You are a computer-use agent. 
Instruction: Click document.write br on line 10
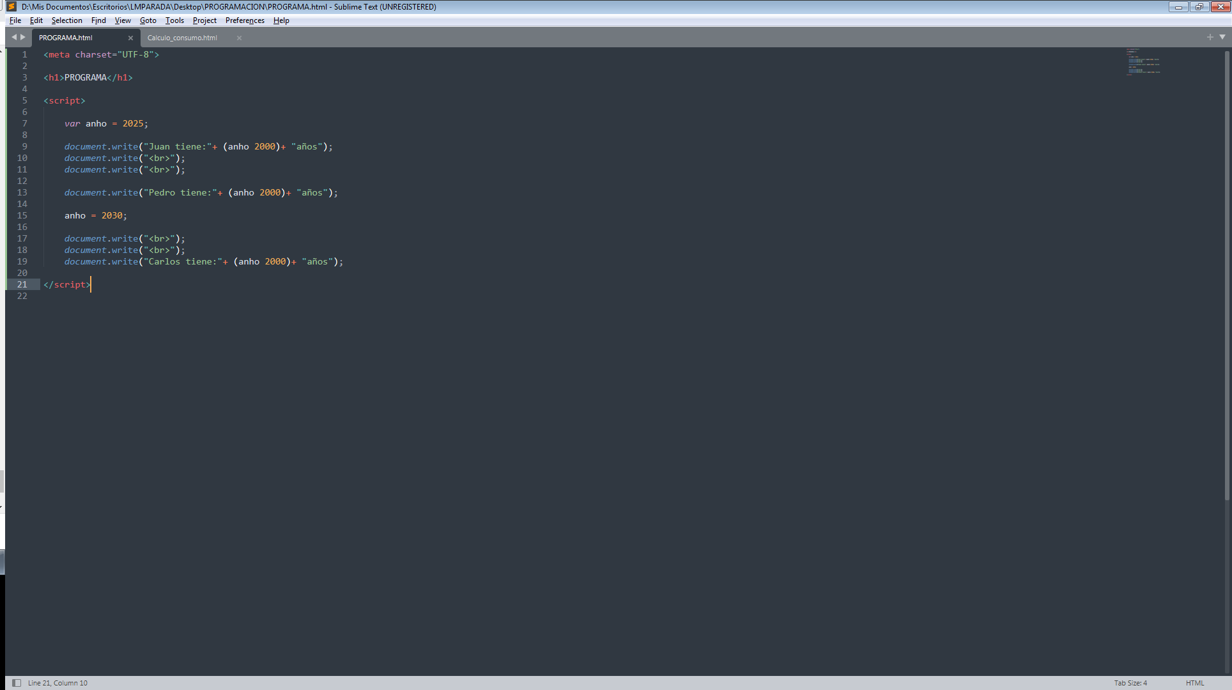coord(125,158)
